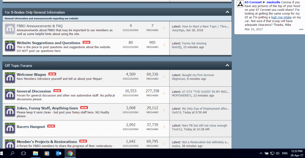This screenshot has height=158, width=305.
Task: Open RSS feed for FBBO Announcements & FAQ
Action: [x=164, y=28]
